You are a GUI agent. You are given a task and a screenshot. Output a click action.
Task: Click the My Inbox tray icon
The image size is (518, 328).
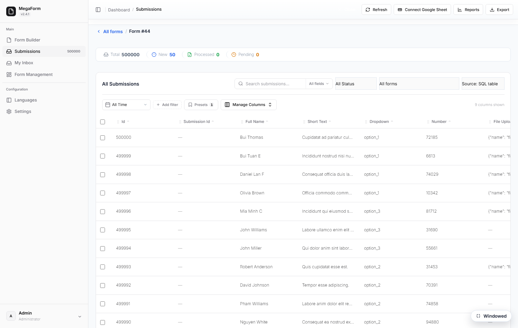pos(9,63)
